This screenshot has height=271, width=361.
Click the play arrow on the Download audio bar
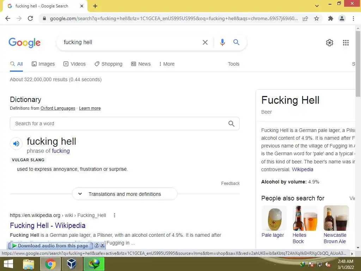[14, 246]
